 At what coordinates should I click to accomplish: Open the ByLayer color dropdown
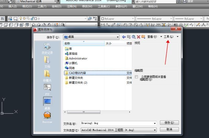[x=133, y=19]
